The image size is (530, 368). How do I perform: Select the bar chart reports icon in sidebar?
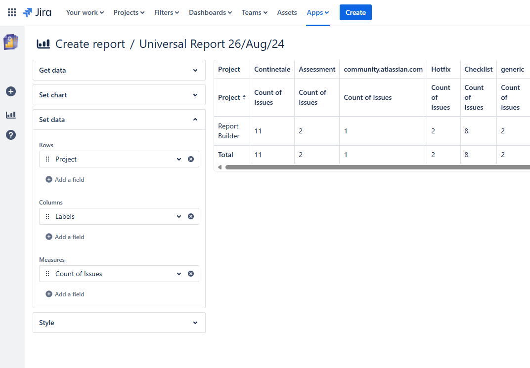(11, 115)
